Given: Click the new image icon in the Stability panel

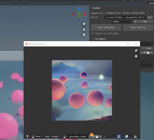Looking at the screenshot, I should click(145, 53).
